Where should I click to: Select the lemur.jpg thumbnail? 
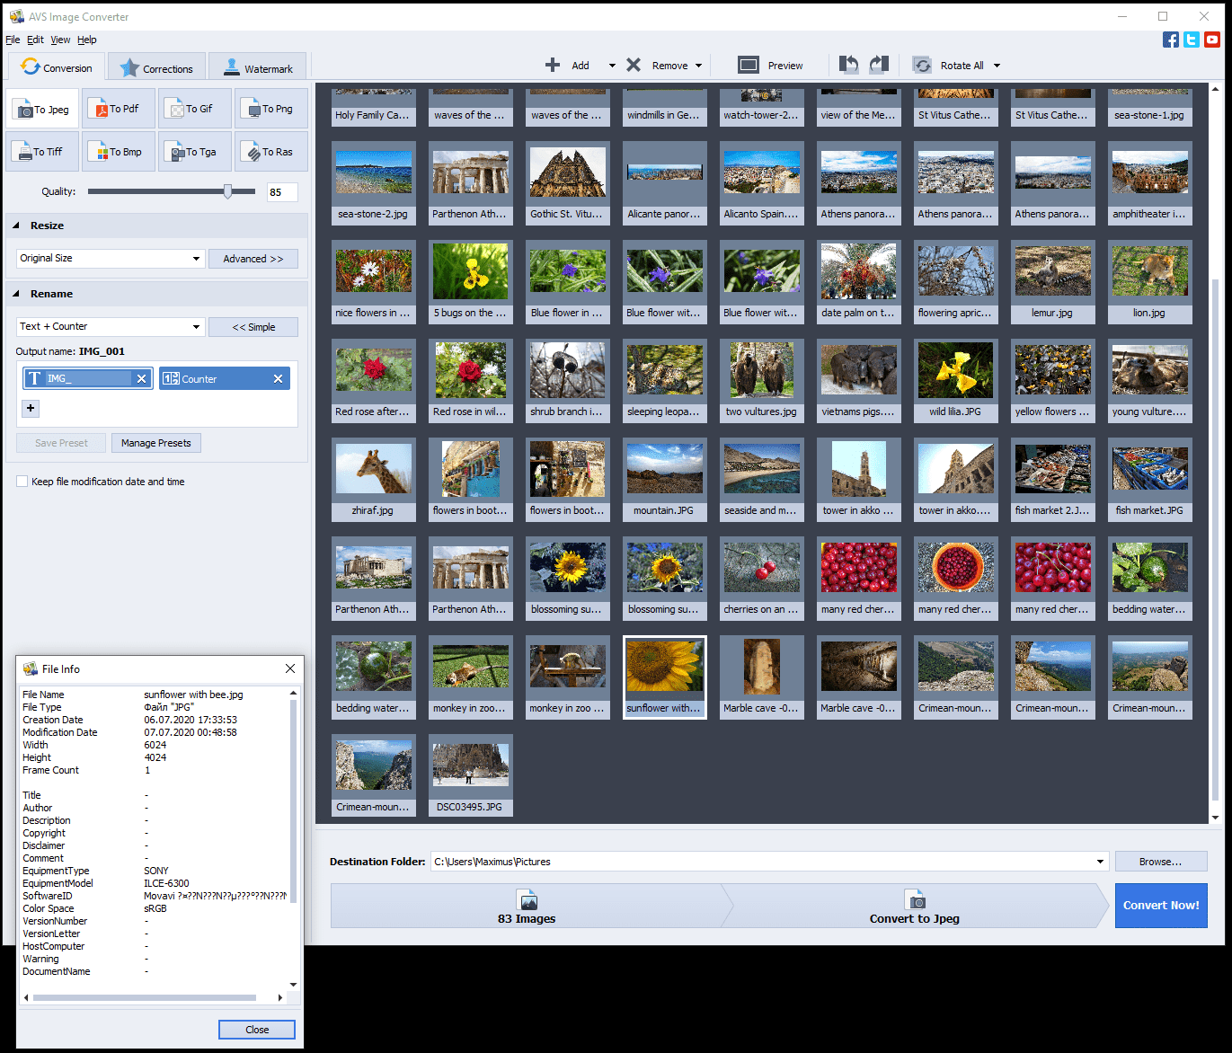click(1052, 282)
